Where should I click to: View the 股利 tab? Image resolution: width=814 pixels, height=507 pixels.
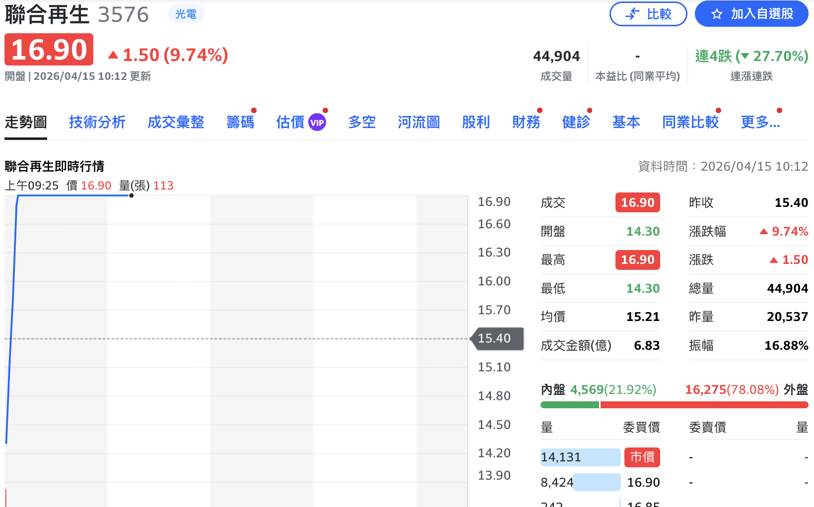(x=475, y=122)
